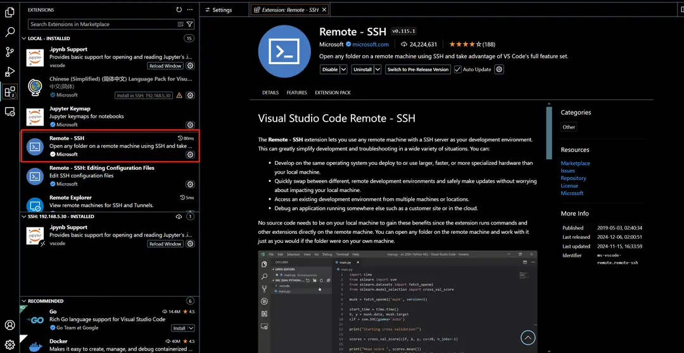Open gear menu for Chinese Language Pack
This screenshot has height=353, width=684.
click(x=190, y=95)
